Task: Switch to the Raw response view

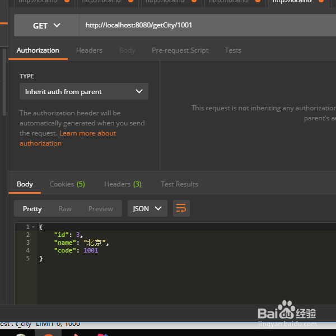Action: 65,209
